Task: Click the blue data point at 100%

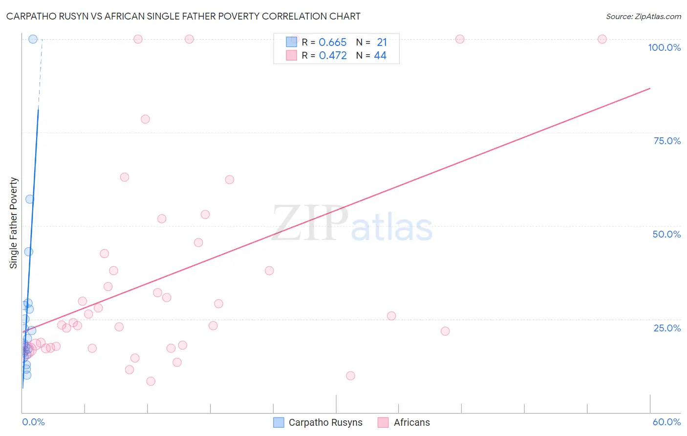Action: (x=33, y=39)
